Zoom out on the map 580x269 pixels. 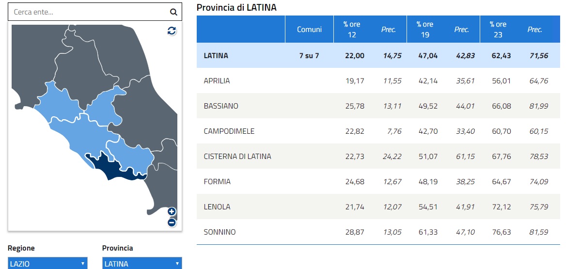point(172,222)
